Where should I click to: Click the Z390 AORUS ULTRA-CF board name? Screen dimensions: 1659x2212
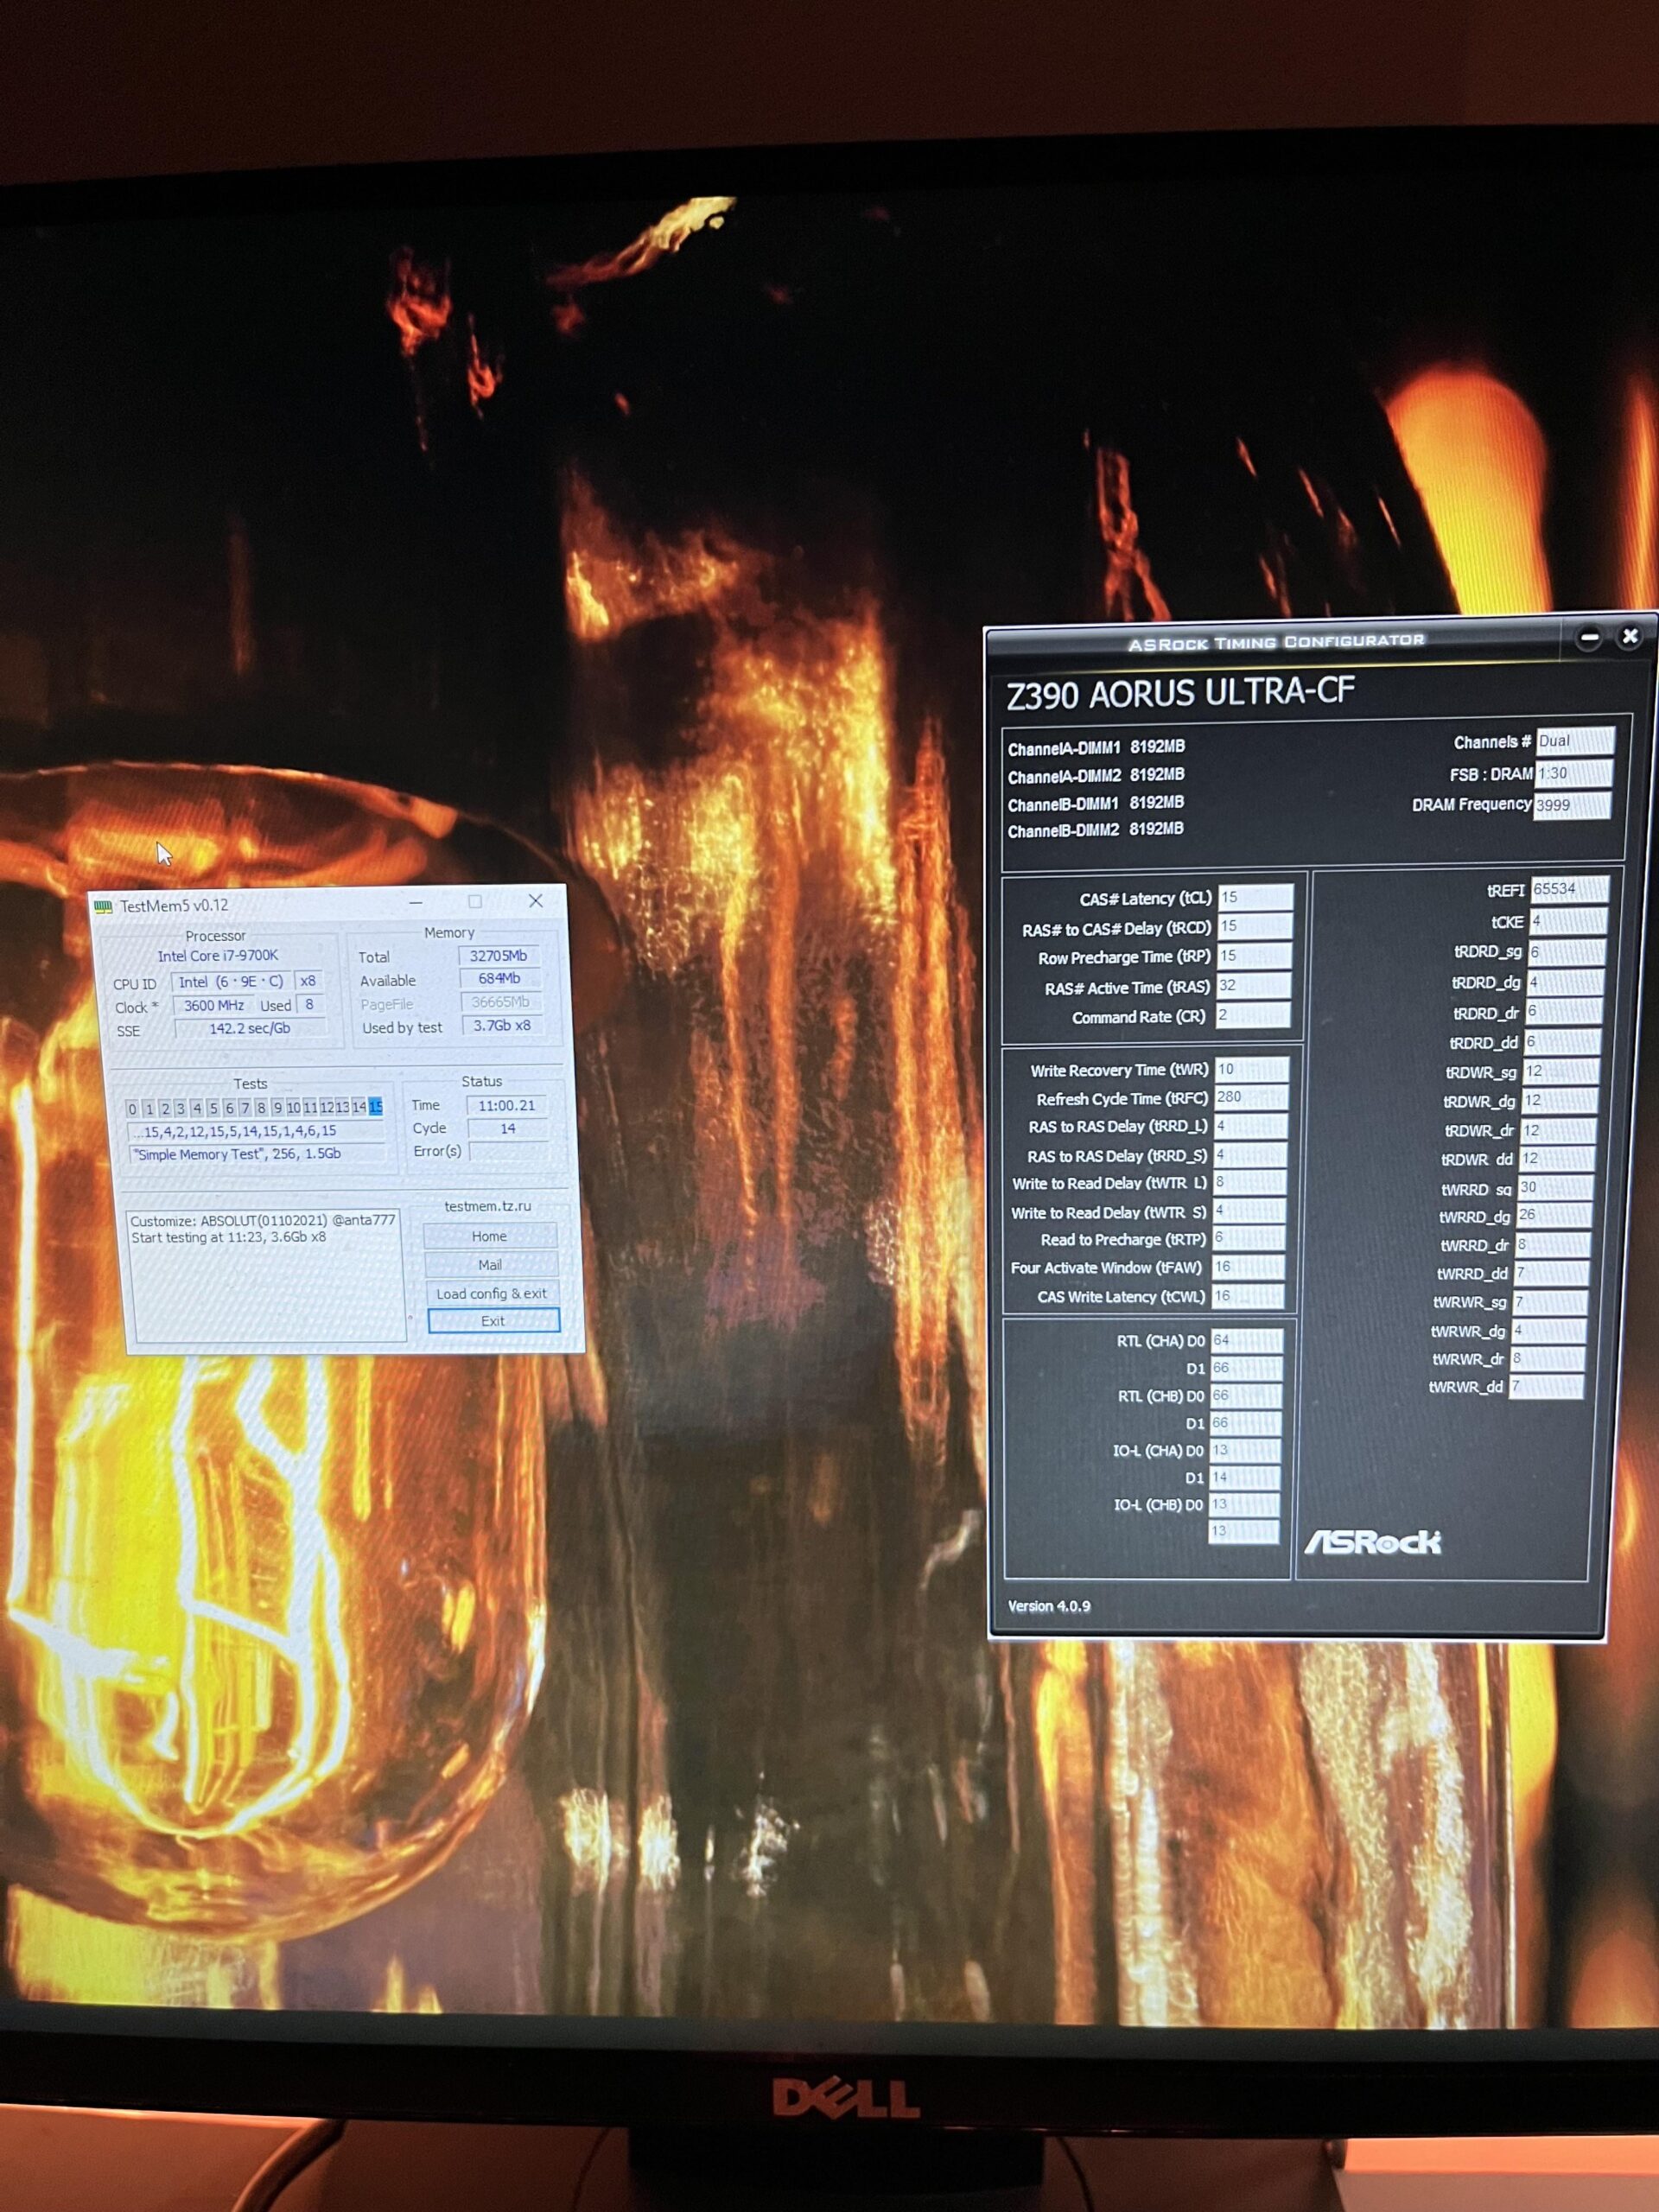1180,692
